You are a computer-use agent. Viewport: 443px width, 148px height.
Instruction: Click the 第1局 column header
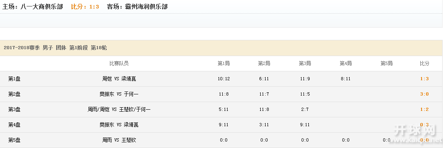point(224,63)
